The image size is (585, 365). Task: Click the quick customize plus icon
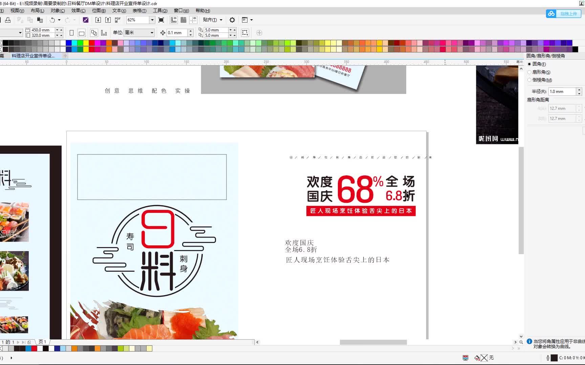[259, 33]
